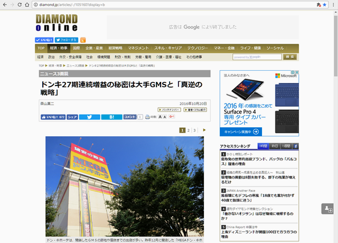Screen dimensions: 338x243
Task: Open page 2 of the article
Action: pyautogui.click(x=189, y=130)
